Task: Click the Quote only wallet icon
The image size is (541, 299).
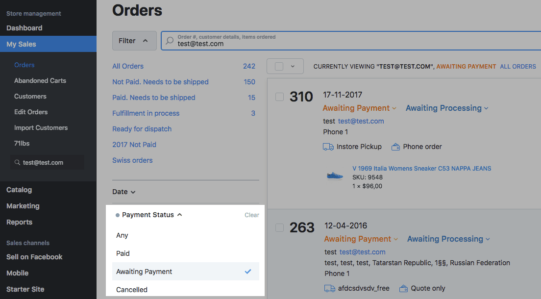Action: [404, 288]
